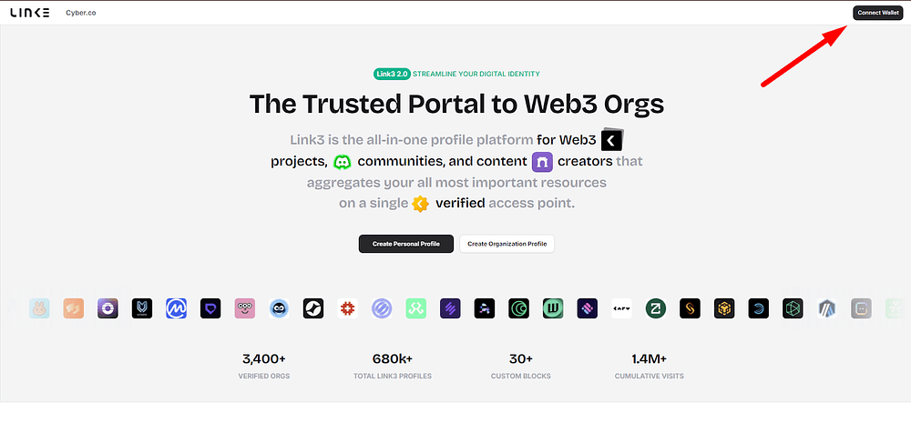This screenshot has height=433, width=911.
Task: Select the PancakeSwap bunny org icon
Action: [x=39, y=308]
